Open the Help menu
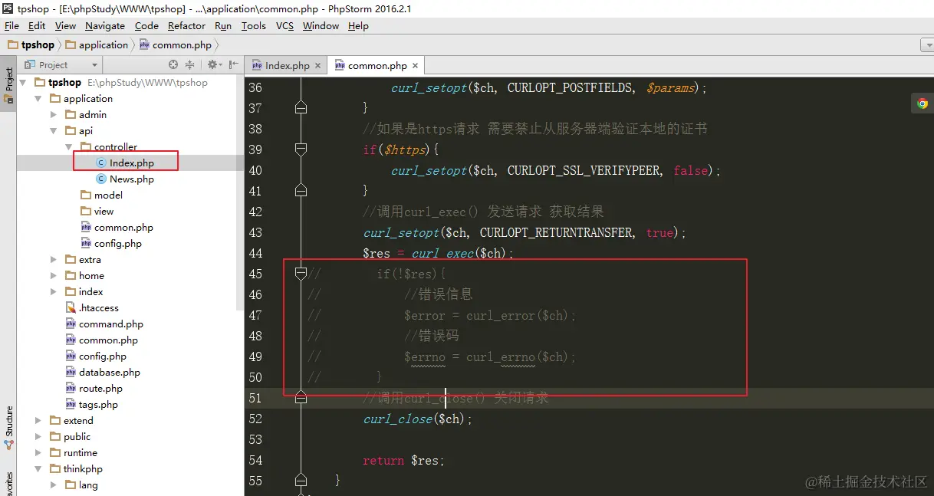Screen dimensions: 934x496 [358, 25]
